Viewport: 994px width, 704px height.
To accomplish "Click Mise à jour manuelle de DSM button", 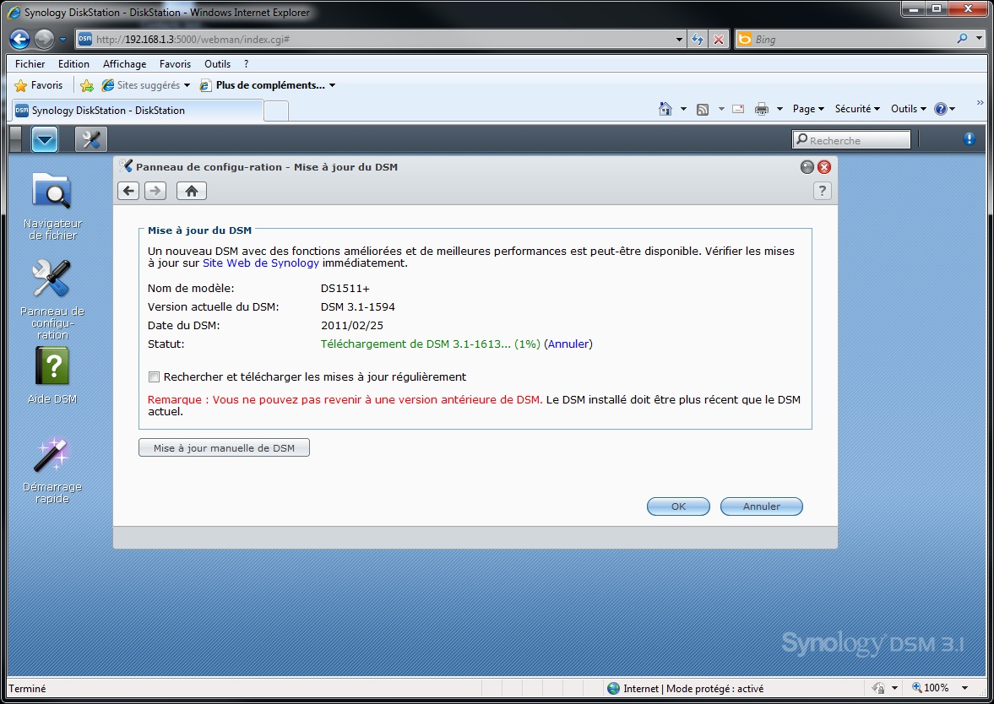I will [225, 448].
